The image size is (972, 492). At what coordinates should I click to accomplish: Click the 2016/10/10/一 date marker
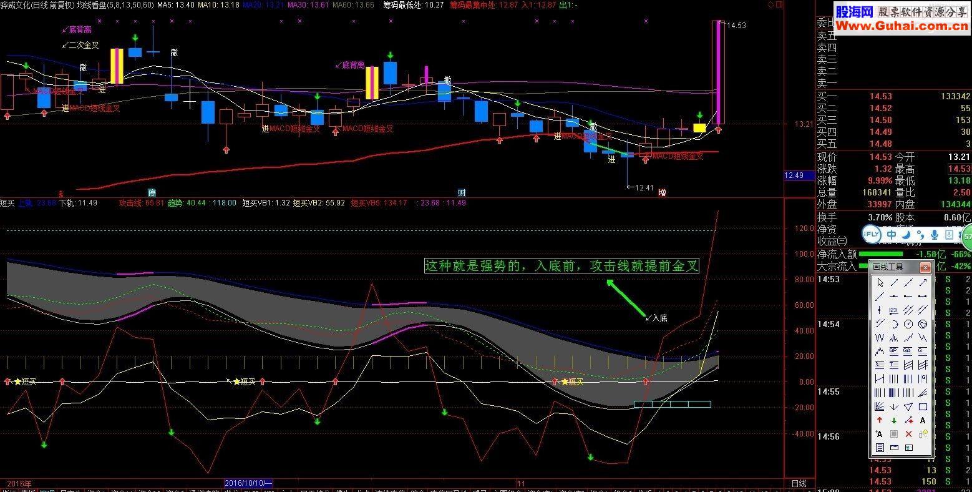pyautogui.click(x=248, y=483)
